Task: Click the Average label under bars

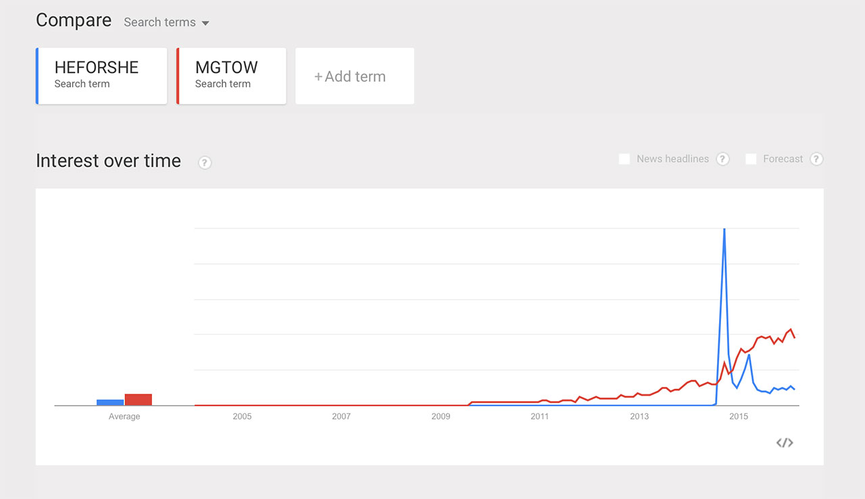Action: point(124,417)
